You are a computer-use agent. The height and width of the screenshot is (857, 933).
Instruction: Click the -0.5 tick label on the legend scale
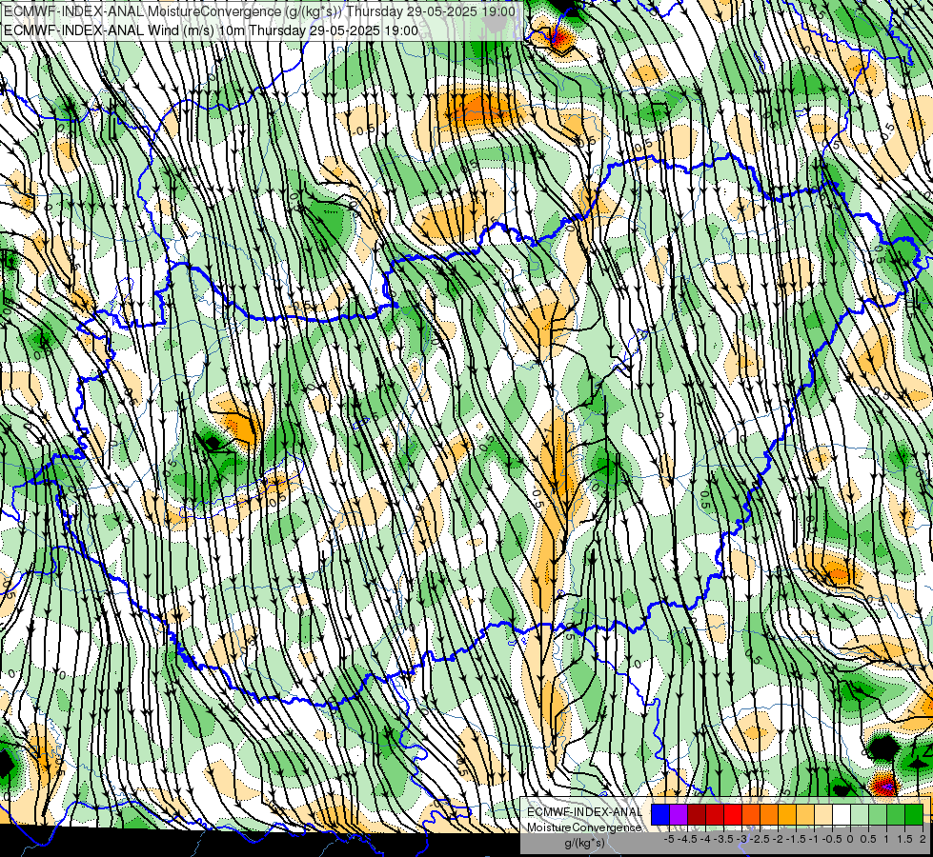point(832,839)
